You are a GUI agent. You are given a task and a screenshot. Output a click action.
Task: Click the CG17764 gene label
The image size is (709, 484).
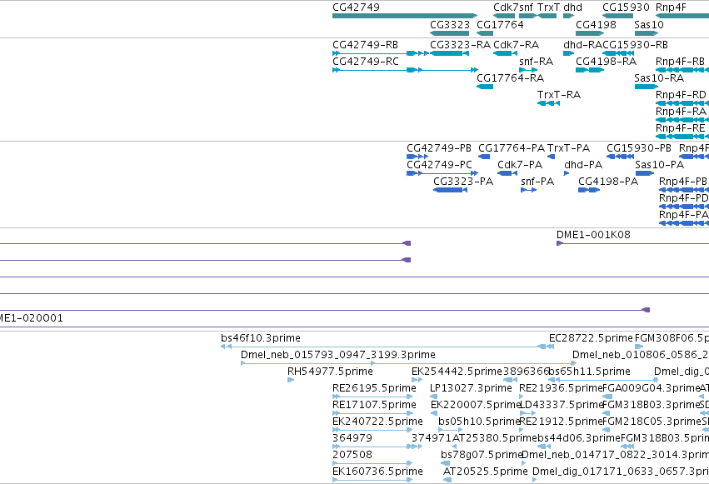click(x=500, y=24)
